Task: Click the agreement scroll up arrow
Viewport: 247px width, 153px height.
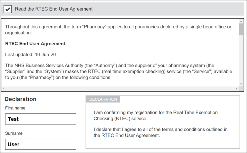Action: pyautogui.click(x=241, y=22)
